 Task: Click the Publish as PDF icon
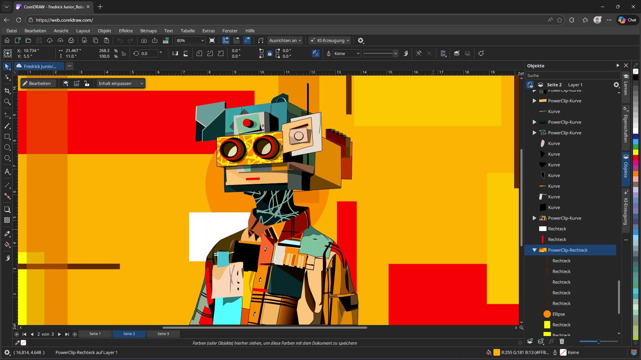click(x=166, y=40)
